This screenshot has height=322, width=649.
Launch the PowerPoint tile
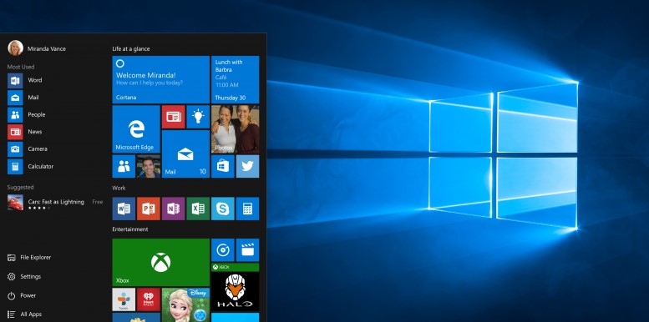tap(148, 209)
